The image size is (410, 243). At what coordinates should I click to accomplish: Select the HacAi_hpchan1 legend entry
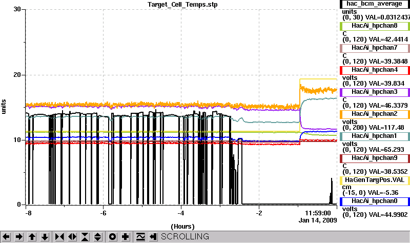(x=375, y=136)
